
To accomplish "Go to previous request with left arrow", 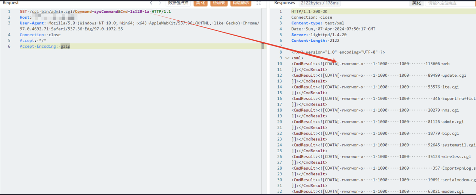I will 152,3.
